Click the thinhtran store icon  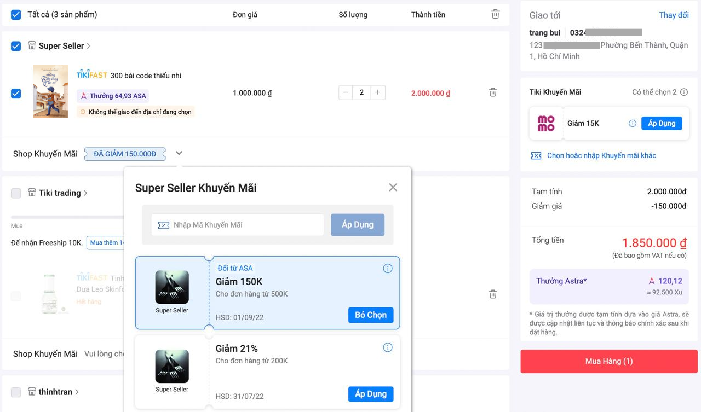pyautogui.click(x=32, y=392)
